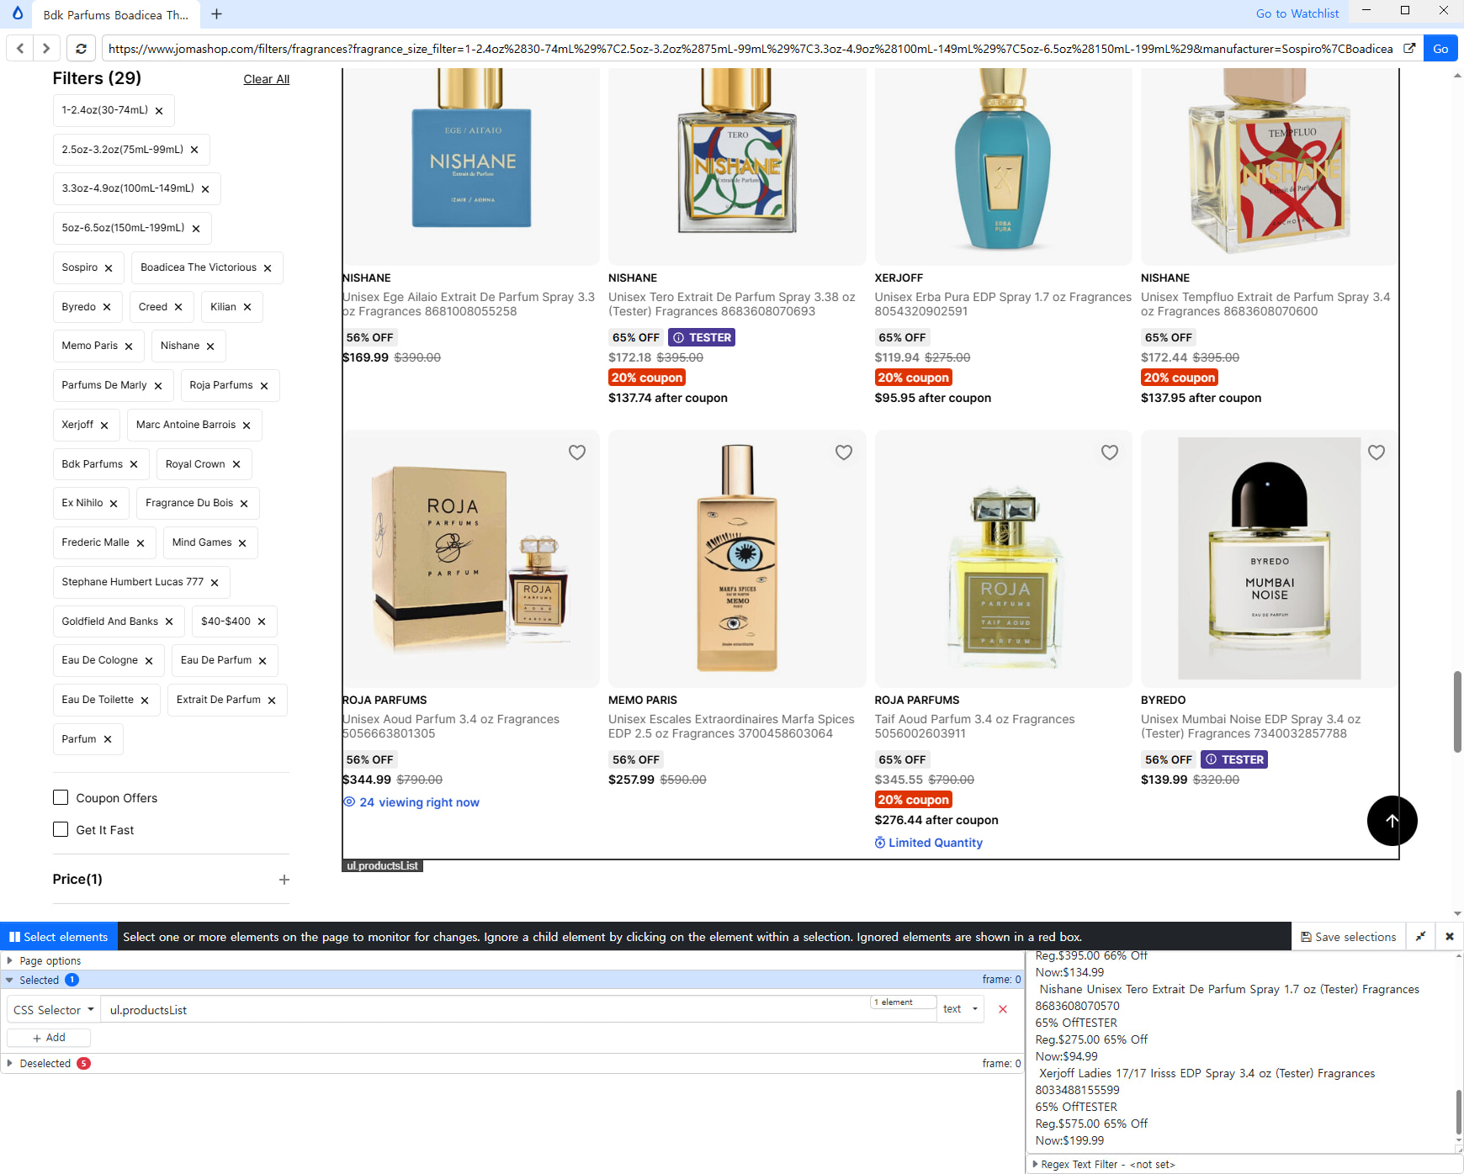Enable the Coupon Offers checkbox

(x=61, y=798)
